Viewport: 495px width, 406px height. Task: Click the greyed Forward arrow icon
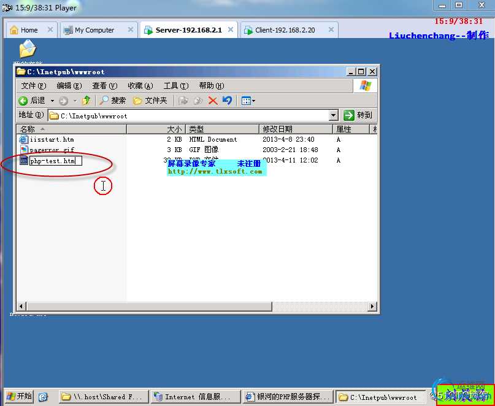tap(63, 101)
